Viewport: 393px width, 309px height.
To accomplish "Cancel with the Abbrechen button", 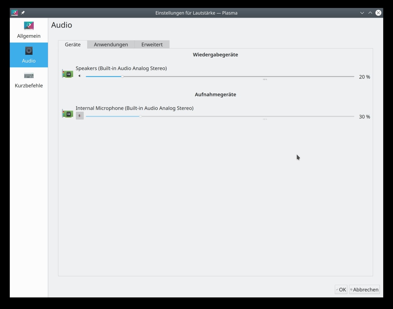I will pyautogui.click(x=364, y=290).
